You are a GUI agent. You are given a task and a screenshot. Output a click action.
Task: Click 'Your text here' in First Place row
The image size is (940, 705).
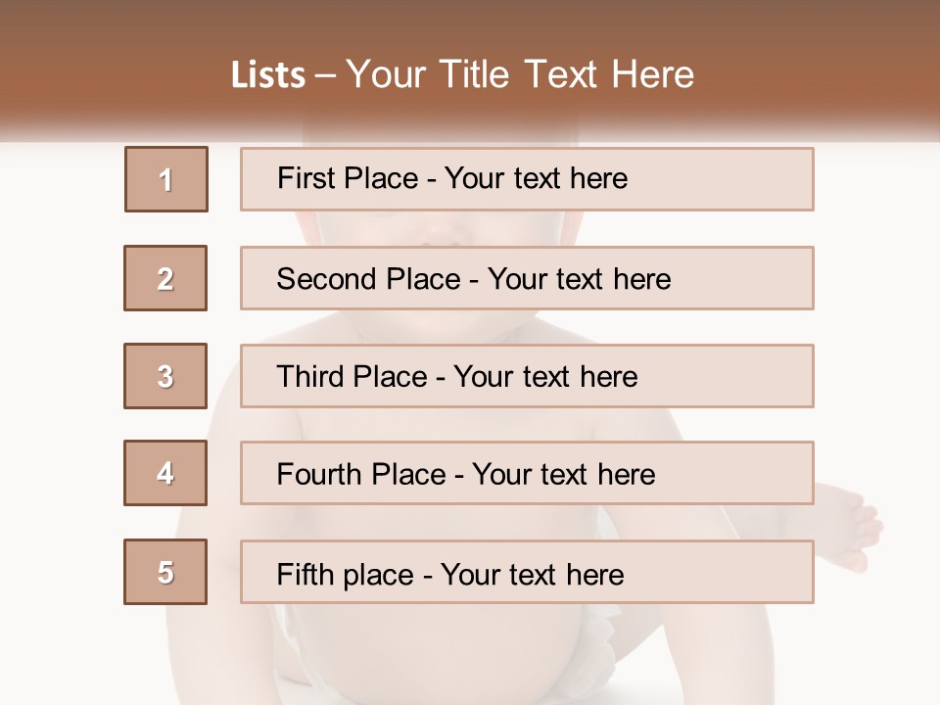[x=536, y=179]
